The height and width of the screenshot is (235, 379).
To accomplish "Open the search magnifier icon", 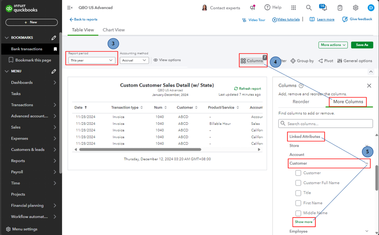I will (309, 8).
